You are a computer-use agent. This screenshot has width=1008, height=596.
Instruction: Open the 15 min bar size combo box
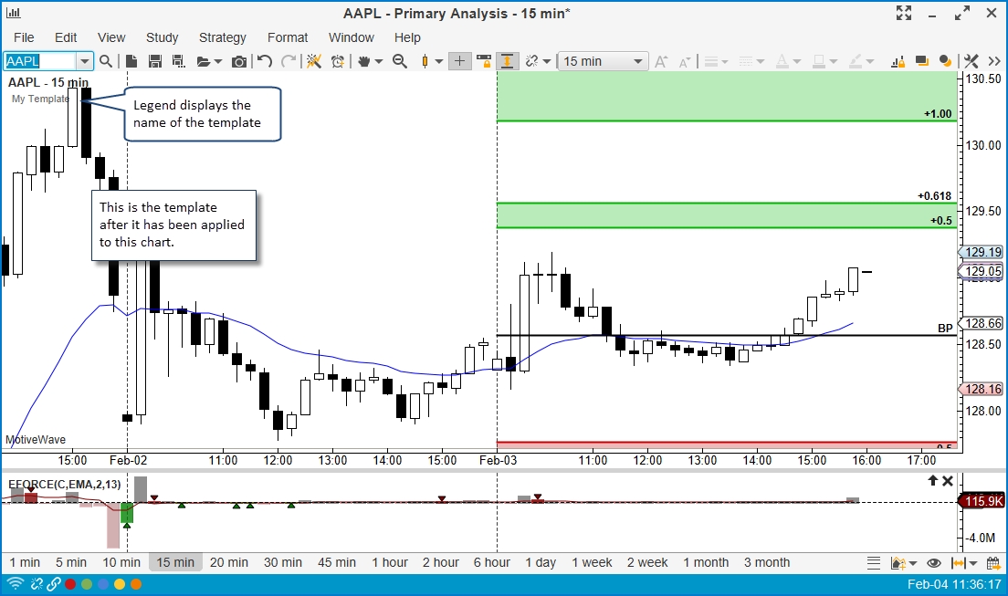point(603,61)
